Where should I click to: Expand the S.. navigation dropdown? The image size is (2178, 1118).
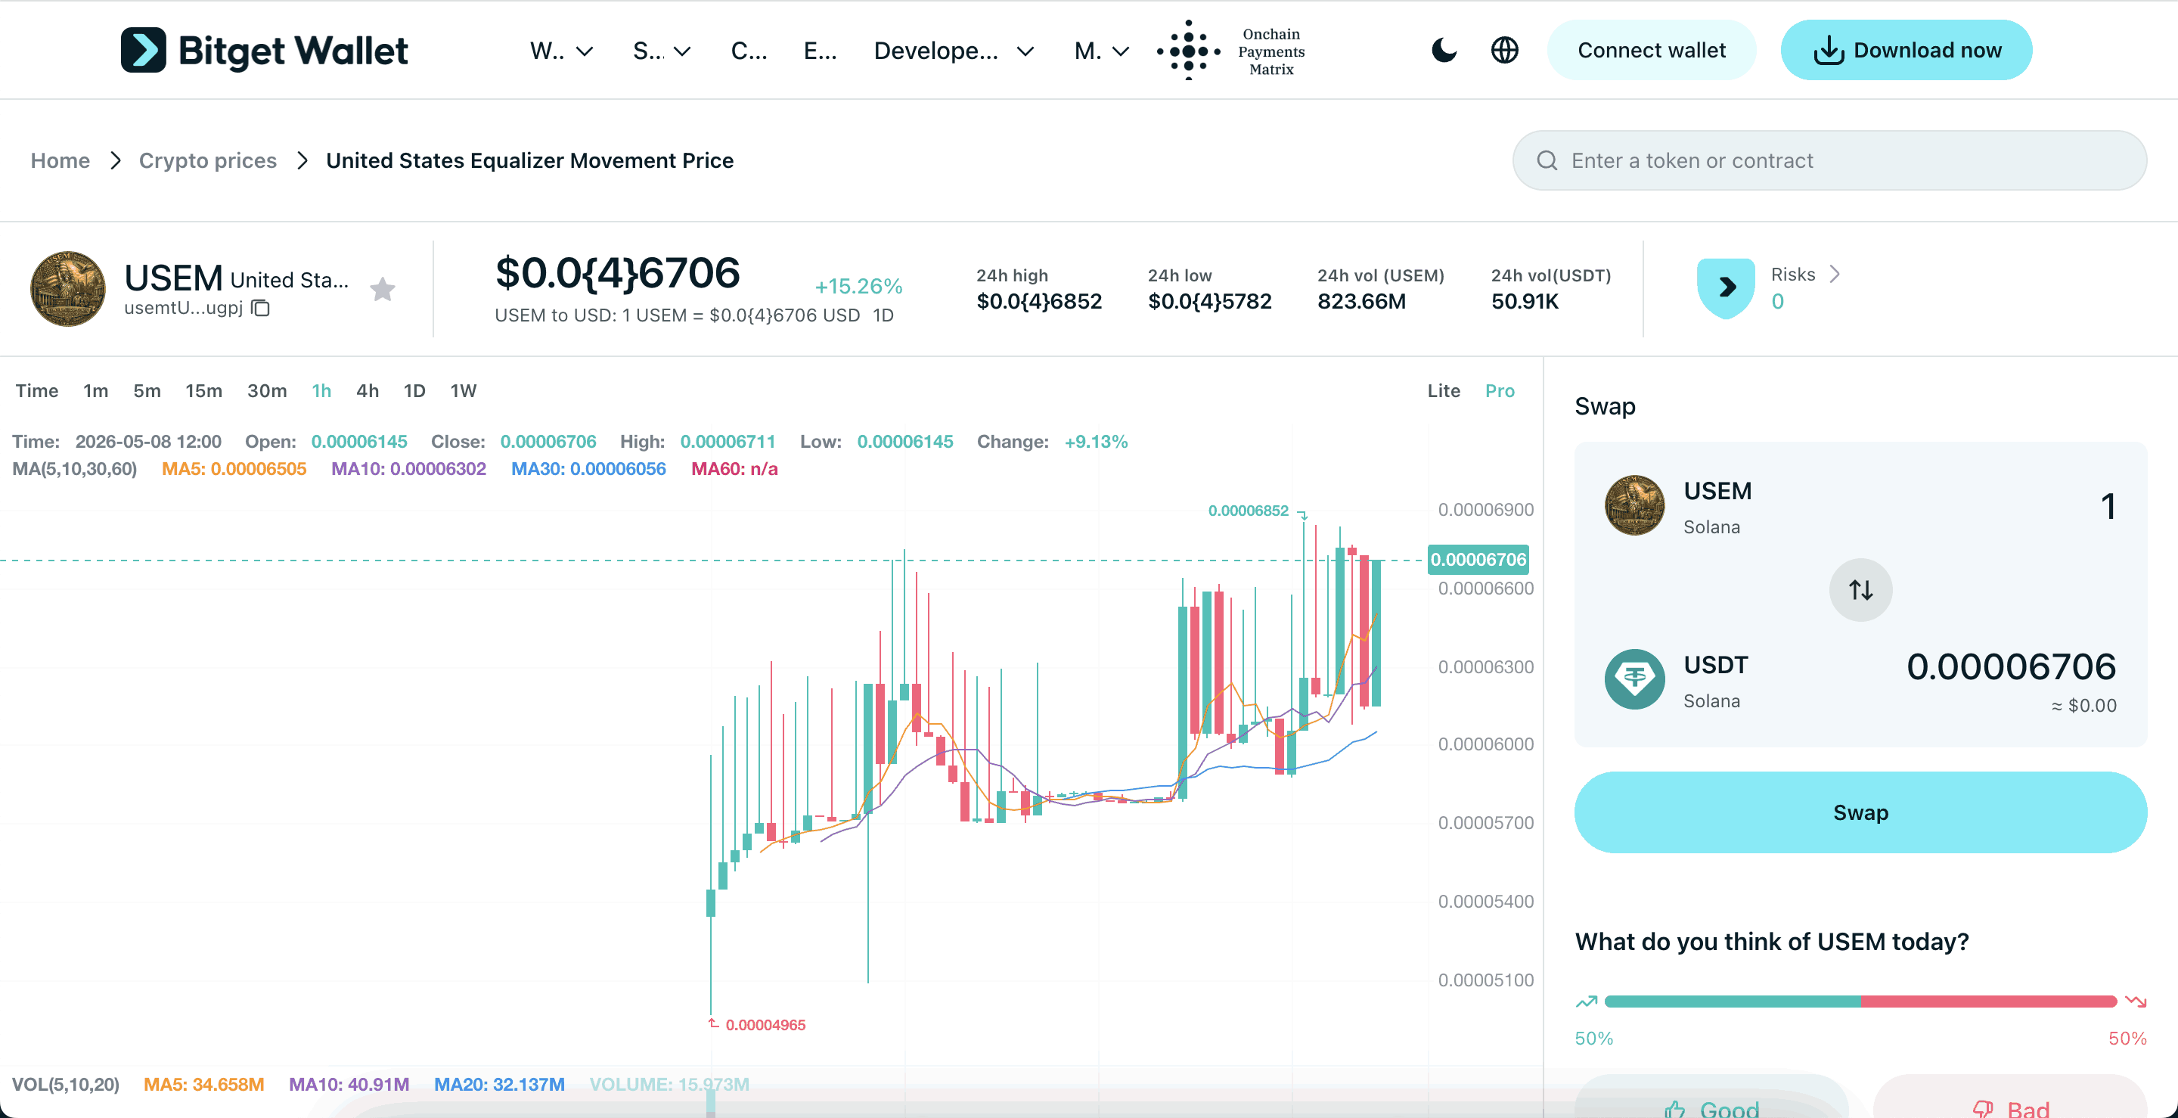(662, 51)
